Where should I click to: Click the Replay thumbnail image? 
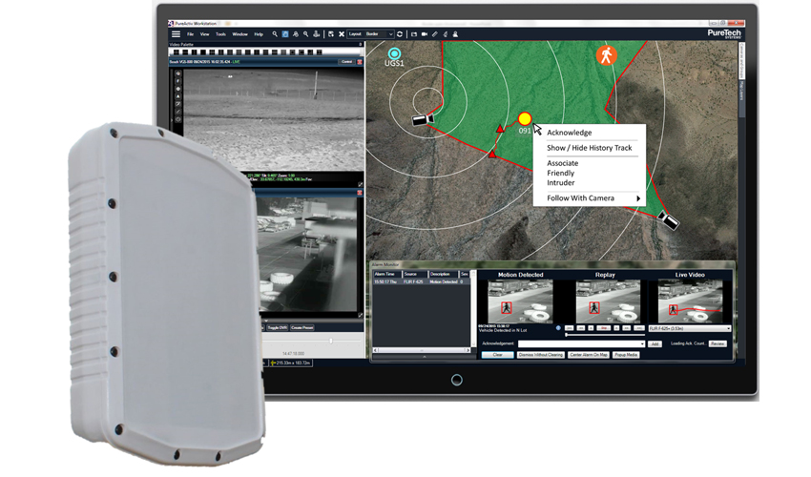[x=609, y=301]
